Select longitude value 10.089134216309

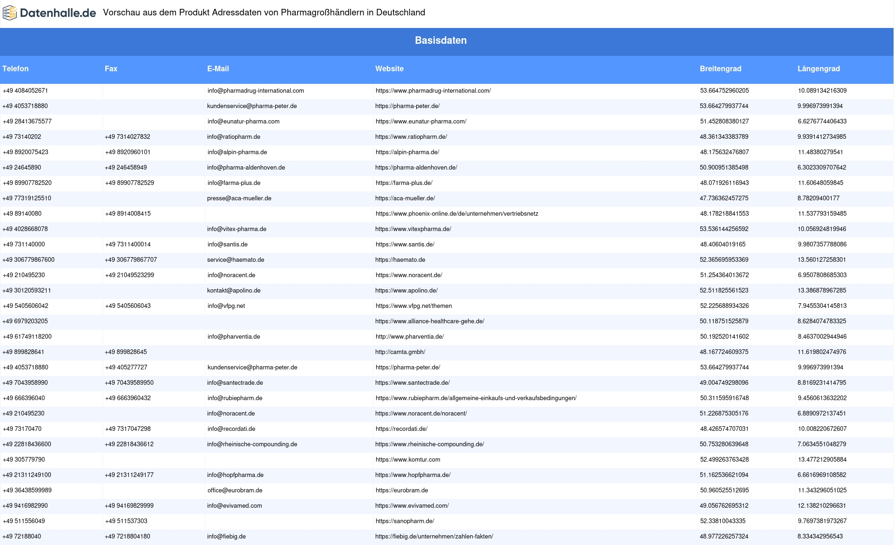click(822, 91)
